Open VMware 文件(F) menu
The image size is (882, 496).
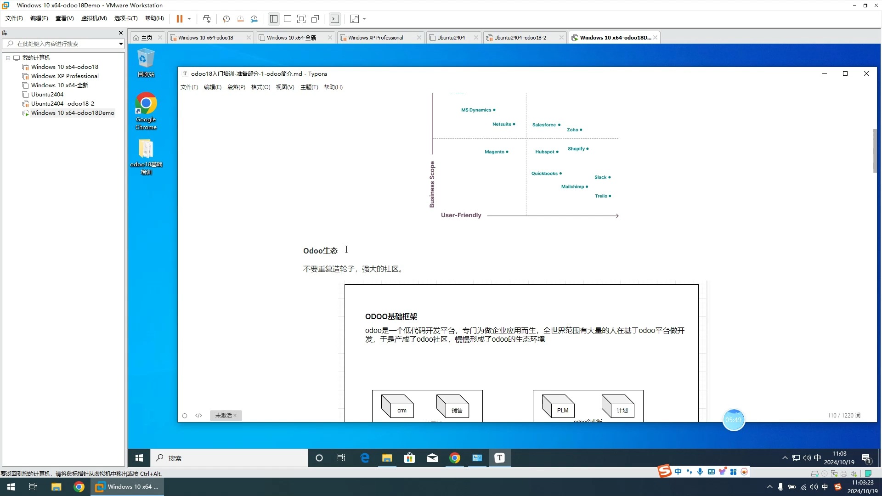point(14,18)
